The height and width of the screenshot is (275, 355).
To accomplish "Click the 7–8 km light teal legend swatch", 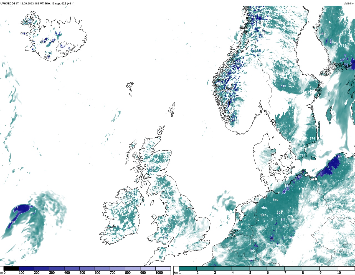I will coord(293,269).
